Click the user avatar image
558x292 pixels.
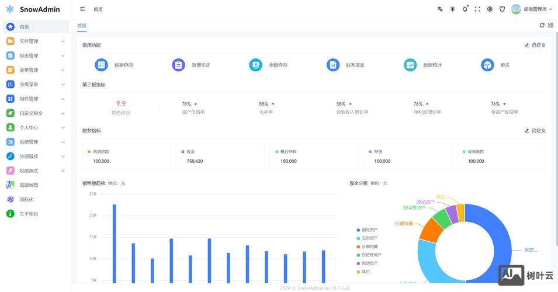click(x=516, y=9)
